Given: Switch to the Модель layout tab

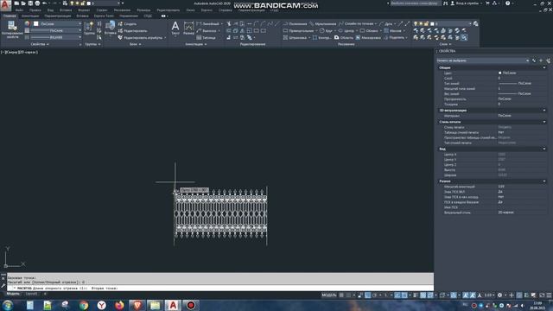Looking at the screenshot, I should (13, 294).
